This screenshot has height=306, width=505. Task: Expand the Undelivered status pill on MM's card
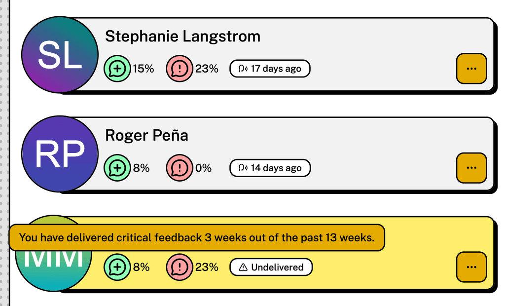(271, 267)
